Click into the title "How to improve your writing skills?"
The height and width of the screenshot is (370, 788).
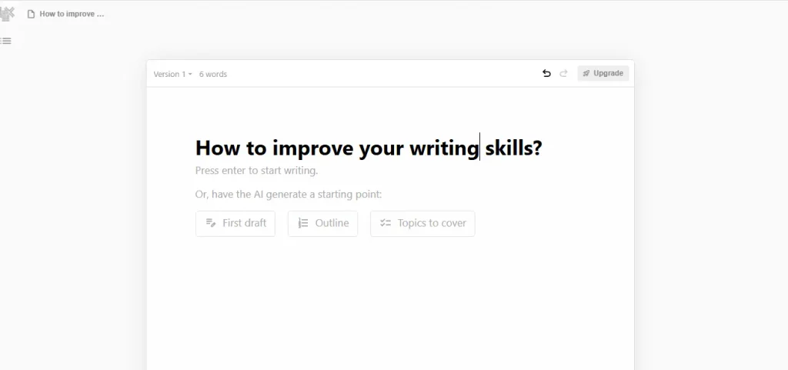coord(369,148)
